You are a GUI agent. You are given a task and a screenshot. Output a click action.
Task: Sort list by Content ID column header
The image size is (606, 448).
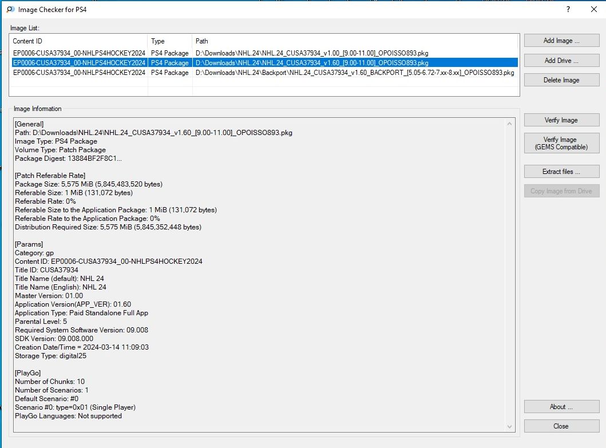point(78,41)
